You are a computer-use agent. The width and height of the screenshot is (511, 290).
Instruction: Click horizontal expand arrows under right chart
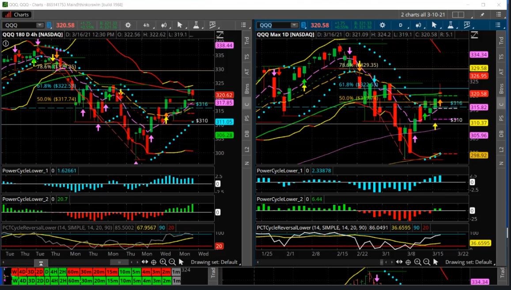399,262
